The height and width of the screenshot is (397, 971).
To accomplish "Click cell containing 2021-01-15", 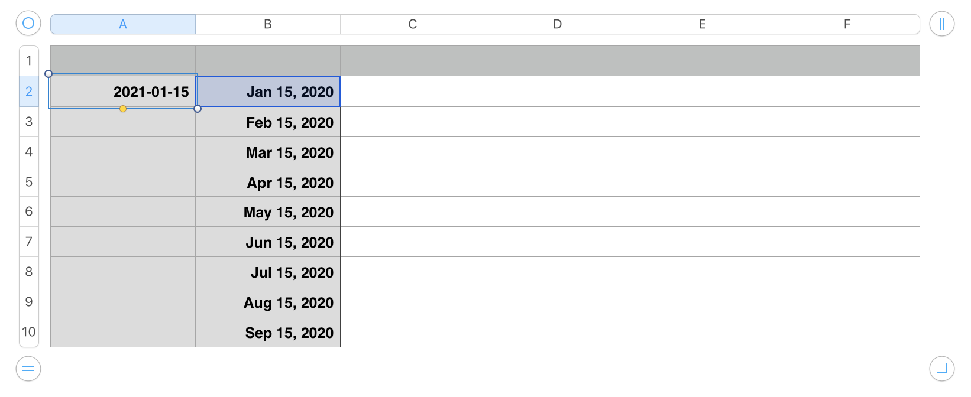I will coord(123,92).
